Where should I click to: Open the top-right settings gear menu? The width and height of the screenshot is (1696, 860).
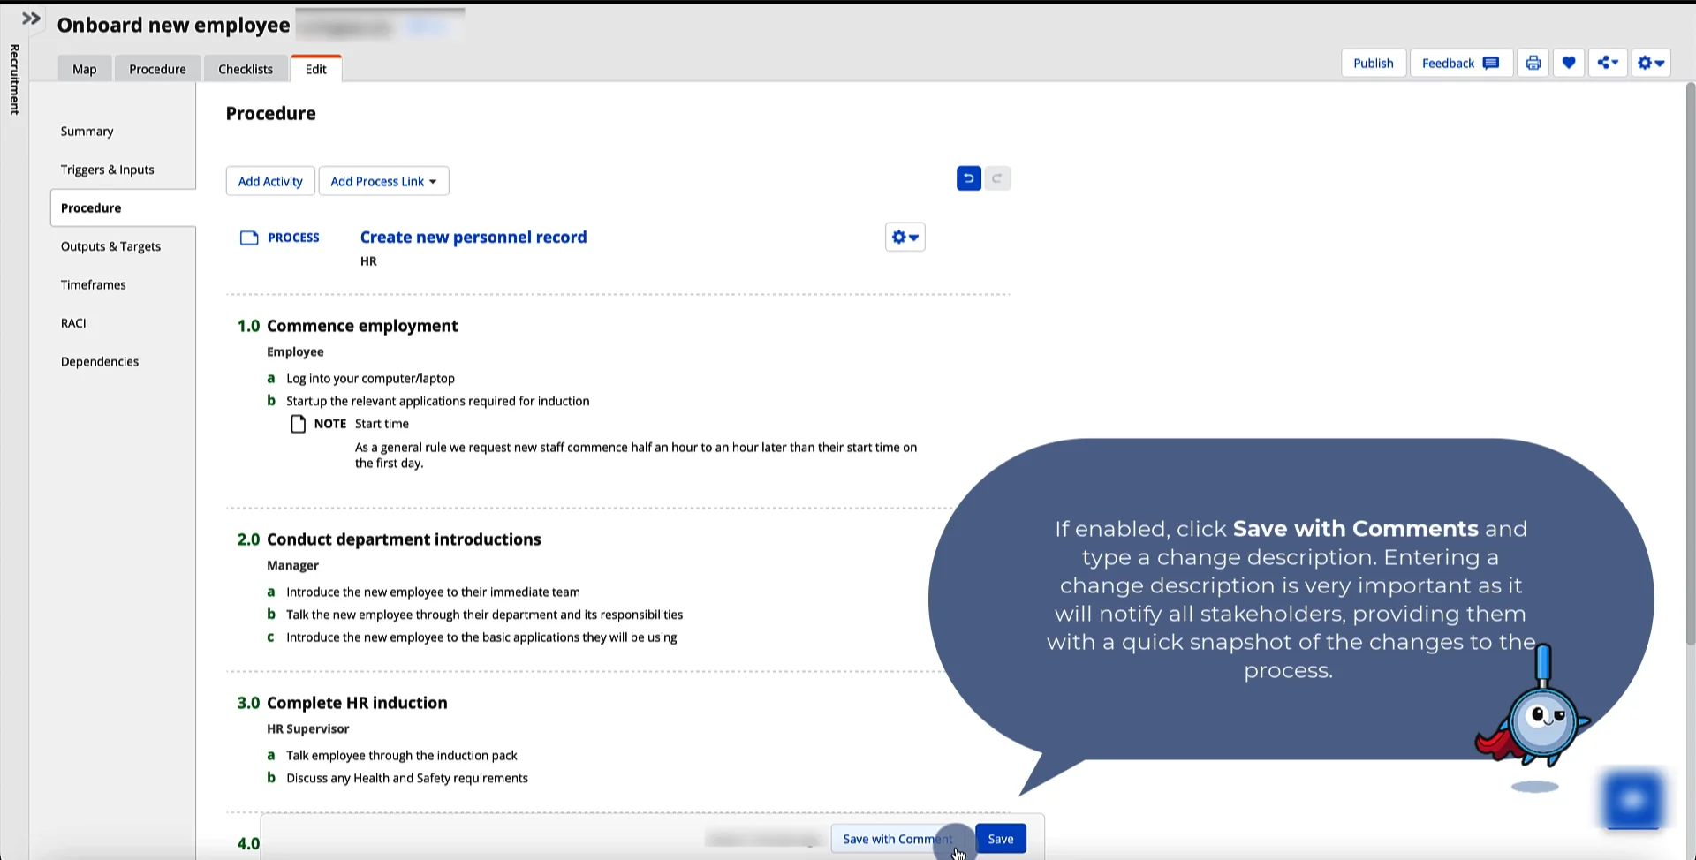pyautogui.click(x=1651, y=63)
